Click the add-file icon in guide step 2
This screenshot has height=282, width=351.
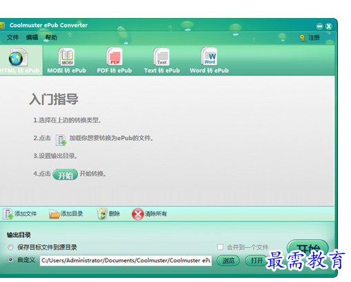click(61, 140)
